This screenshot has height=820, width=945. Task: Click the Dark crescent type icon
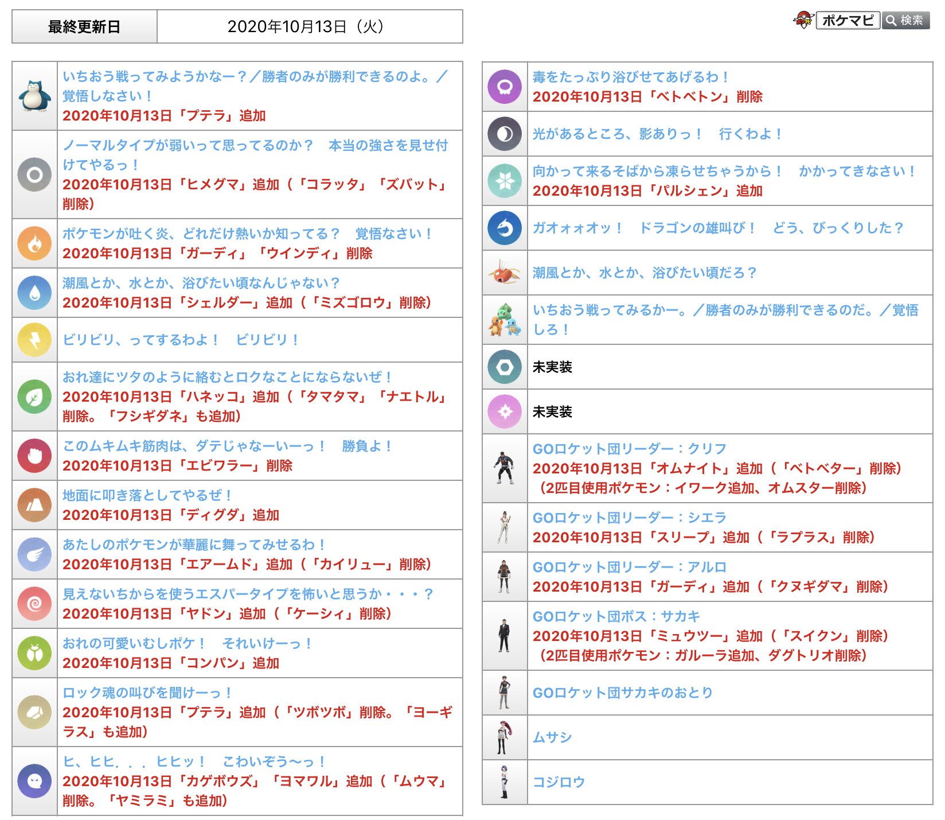[x=505, y=134]
